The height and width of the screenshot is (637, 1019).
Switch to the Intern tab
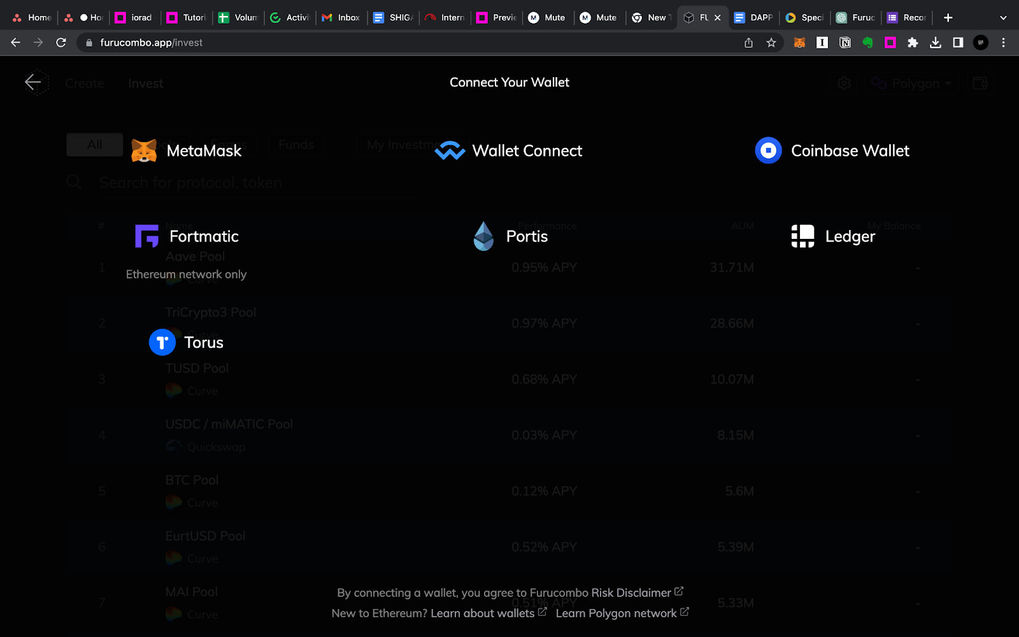[445, 18]
